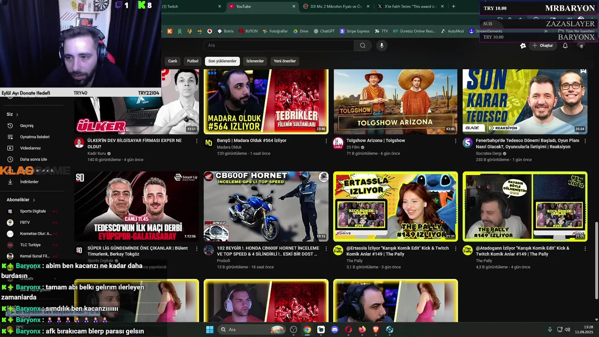Open YouTube notifications bell
Screen dimensions: 599x337
coord(565,45)
